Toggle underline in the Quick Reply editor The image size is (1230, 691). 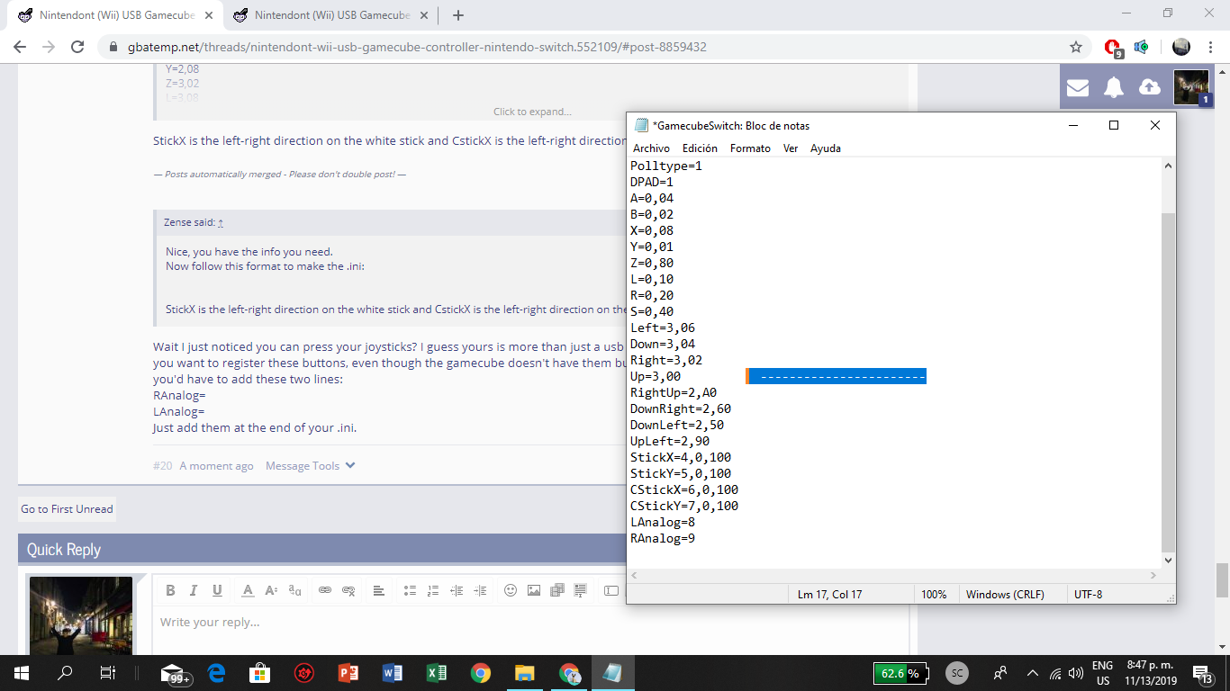pos(217,590)
